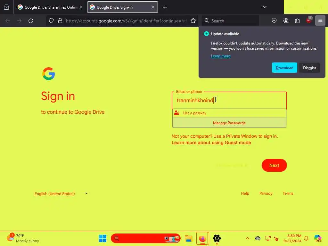This screenshot has width=328, height=246.
Task: Click the Update available icon
Action: [x=206, y=34]
